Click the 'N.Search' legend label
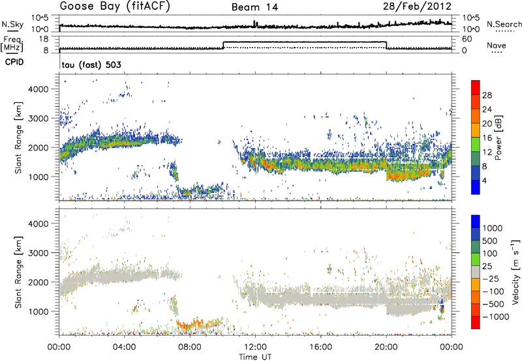522x361 pixels. click(504, 24)
